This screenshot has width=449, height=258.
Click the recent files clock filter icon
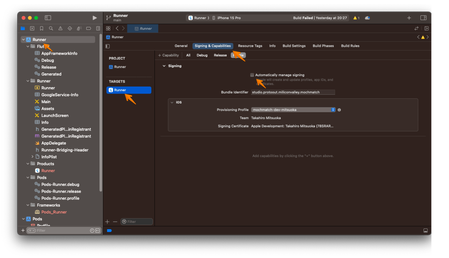tap(92, 231)
